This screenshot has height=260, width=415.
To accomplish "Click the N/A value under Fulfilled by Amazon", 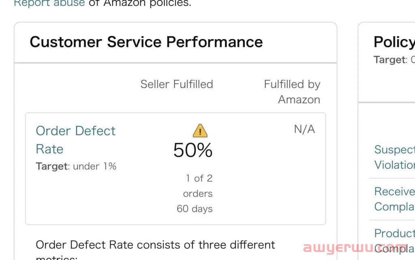I will click(304, 129).
